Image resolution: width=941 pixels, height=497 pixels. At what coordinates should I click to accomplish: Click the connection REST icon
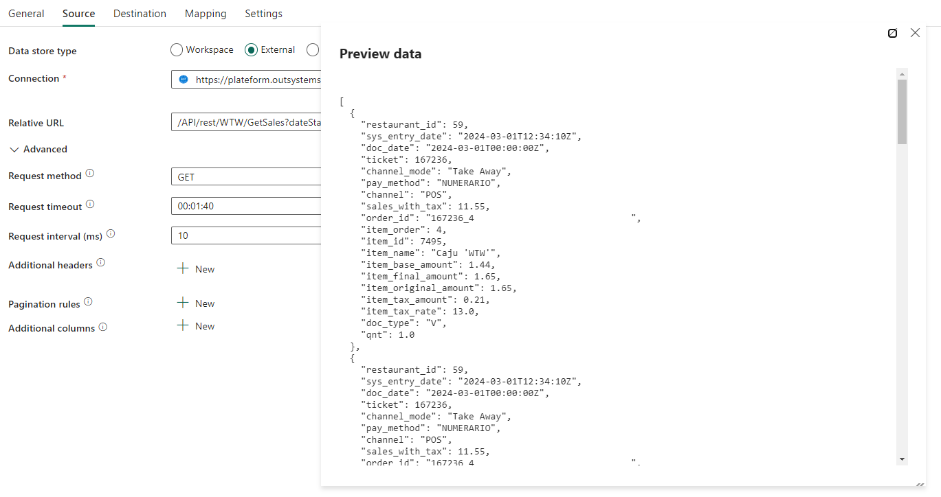[x=184, y=79]
